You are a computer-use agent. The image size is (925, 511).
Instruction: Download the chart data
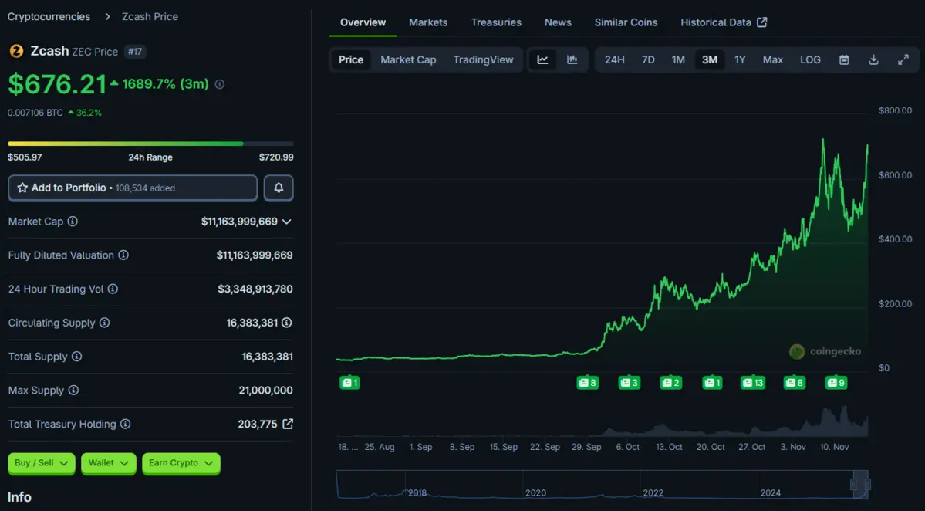click(873, 59)
